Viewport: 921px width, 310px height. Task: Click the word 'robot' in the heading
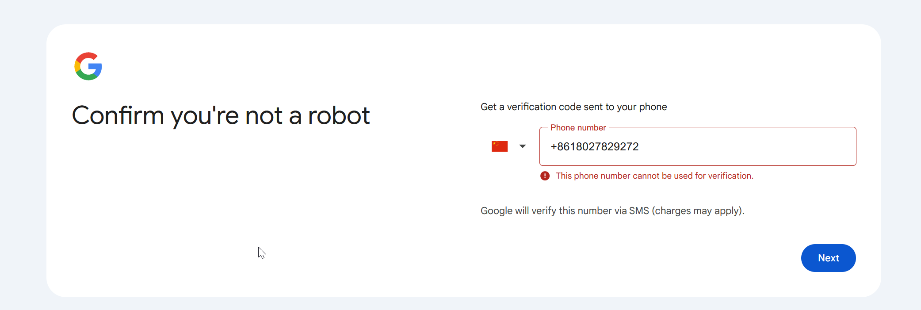click(339, 116)
